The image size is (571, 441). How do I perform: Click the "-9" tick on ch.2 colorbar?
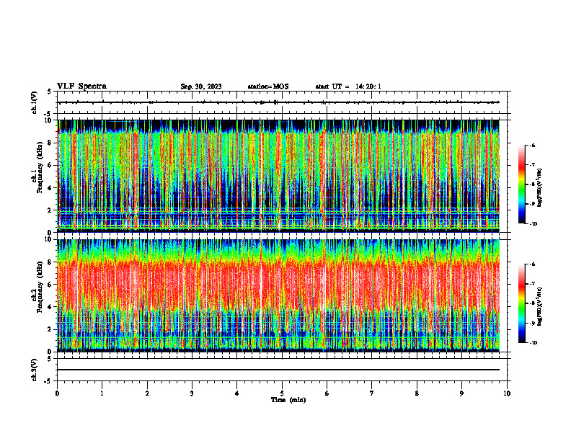[x=532, y=323]
